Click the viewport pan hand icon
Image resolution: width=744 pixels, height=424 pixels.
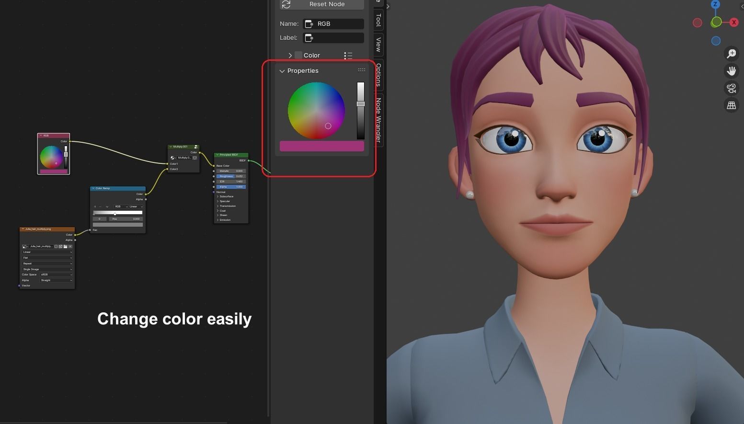(x=732, y=71)
